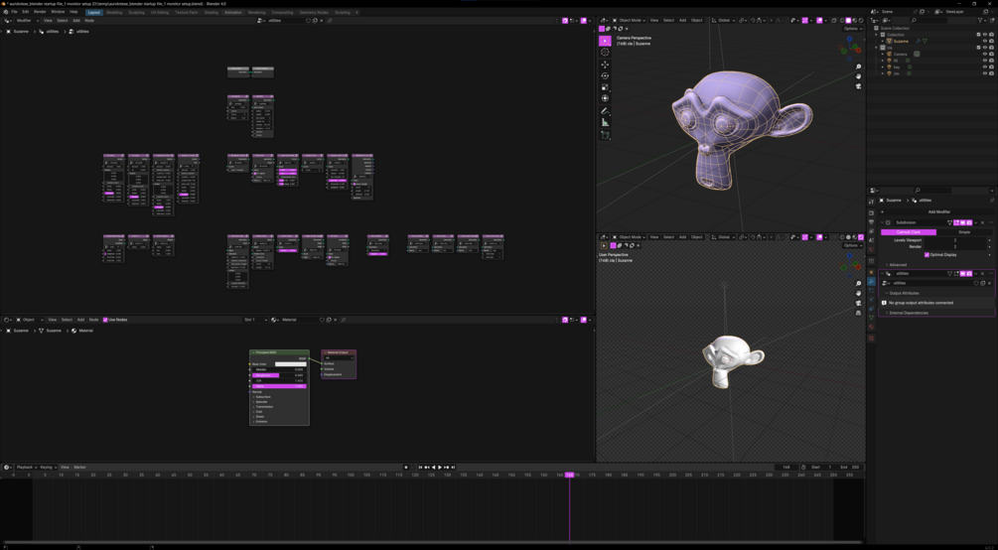Screen dimensions: 998x550
Task: Toggle visibility eye for key light
Action: pyautogui.click(x=985, y=67)
